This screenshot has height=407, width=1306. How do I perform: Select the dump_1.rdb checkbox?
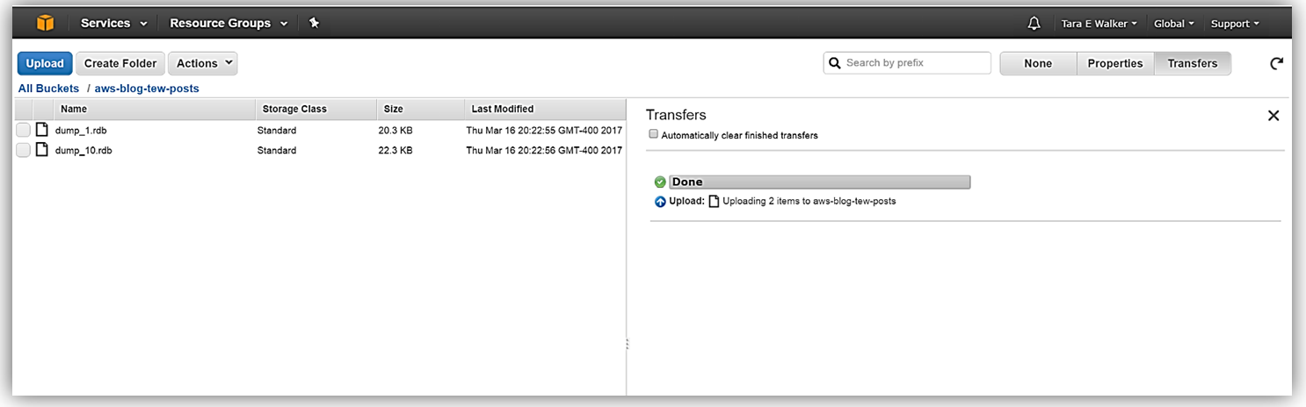tap(23, 131)
